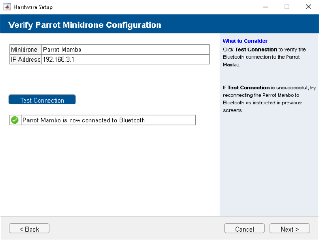Screen dimensions: 319x240
Task: Click the MATLAB logo in title bar
Action: pyautogui.click(x=7, y=7)
